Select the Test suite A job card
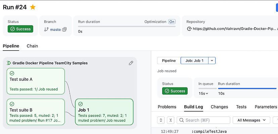Image resolution: width=278 pixels, height=134 pixels. click(36, 81)
